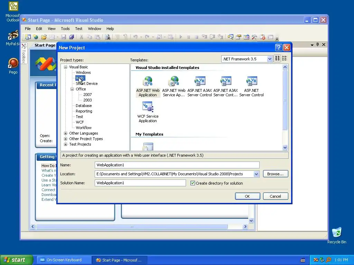
Task: Select the ASP.NET Server Control template
Action: (252, 87)
